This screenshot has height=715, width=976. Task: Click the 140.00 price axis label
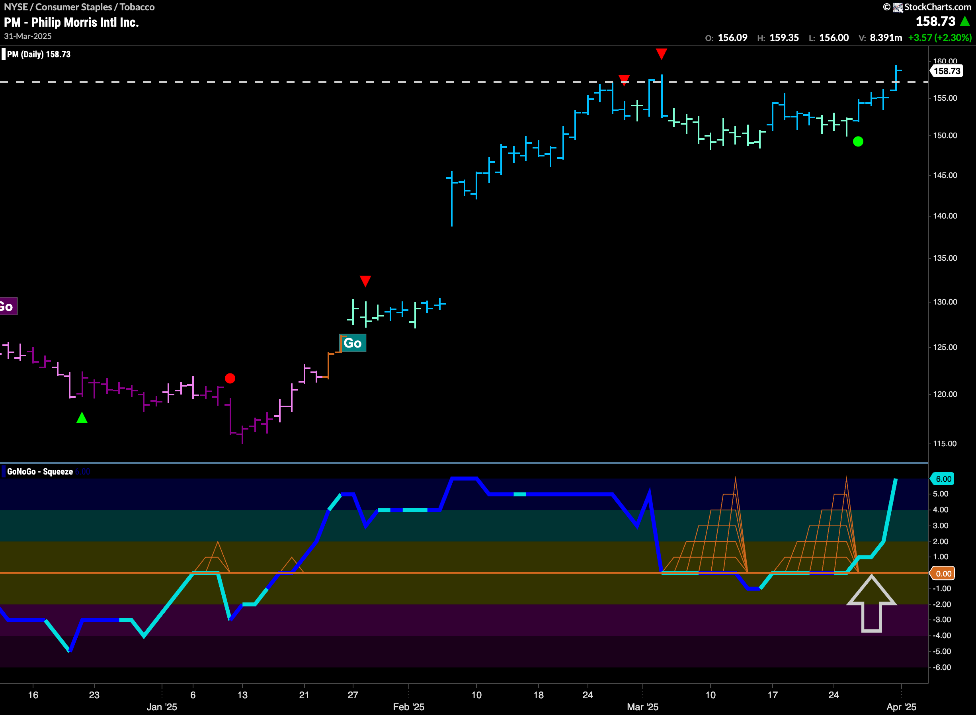945,215
